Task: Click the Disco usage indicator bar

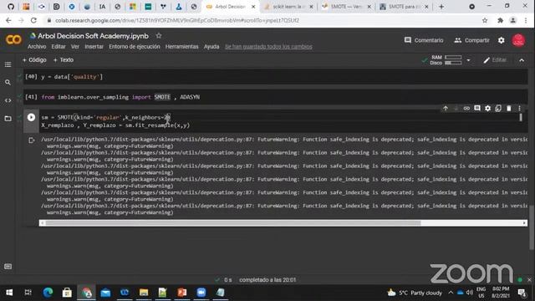Action: (453, 63)
